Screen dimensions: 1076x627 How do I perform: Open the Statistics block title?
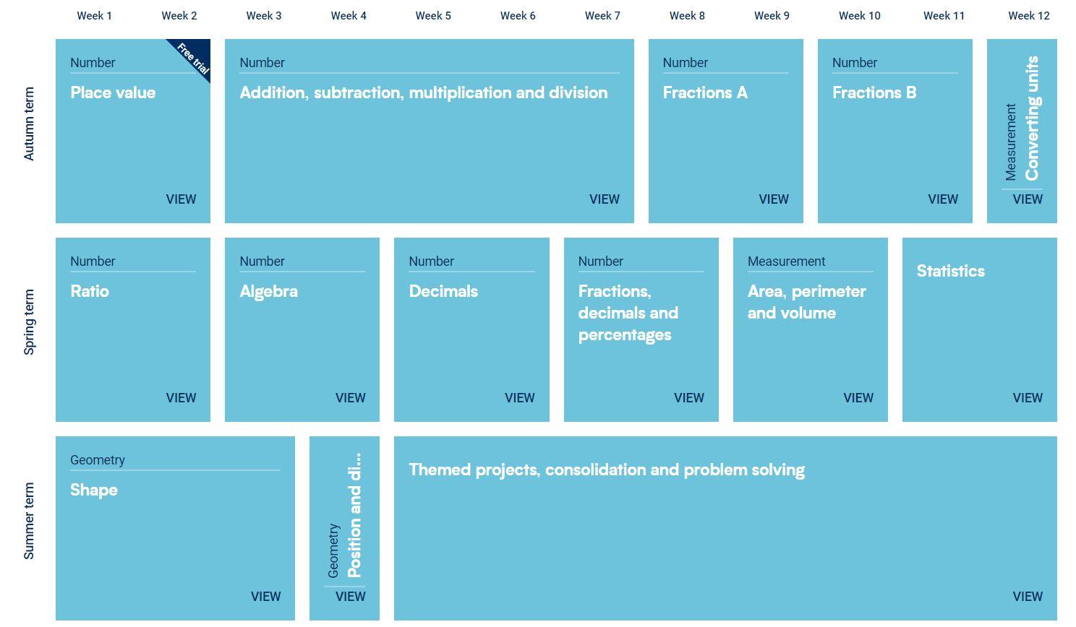[x=950, y=271]
